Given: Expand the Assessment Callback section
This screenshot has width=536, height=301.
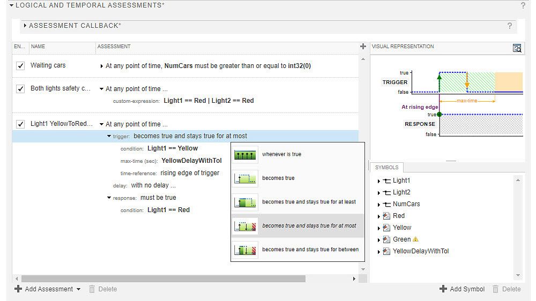Looking at the screenshot, I should click(x=25, y=26).
